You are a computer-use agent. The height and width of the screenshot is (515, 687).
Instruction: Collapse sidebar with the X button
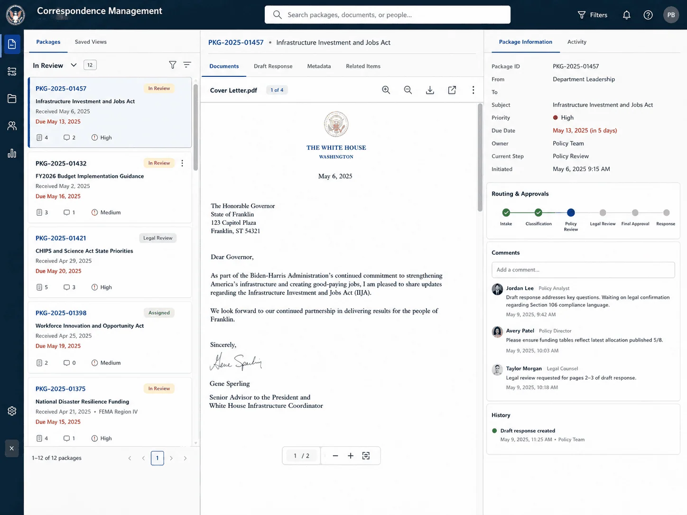12,448
